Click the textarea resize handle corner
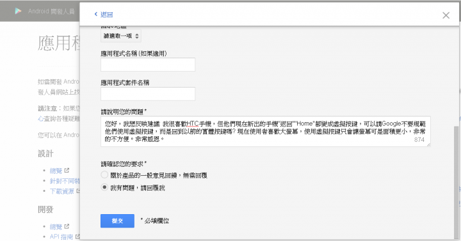The height and width of the screenshot is (241, 461). 428,144
